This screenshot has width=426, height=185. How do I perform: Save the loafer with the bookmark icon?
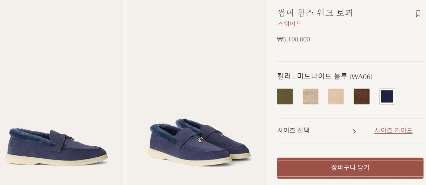click(x=418, y=13)
